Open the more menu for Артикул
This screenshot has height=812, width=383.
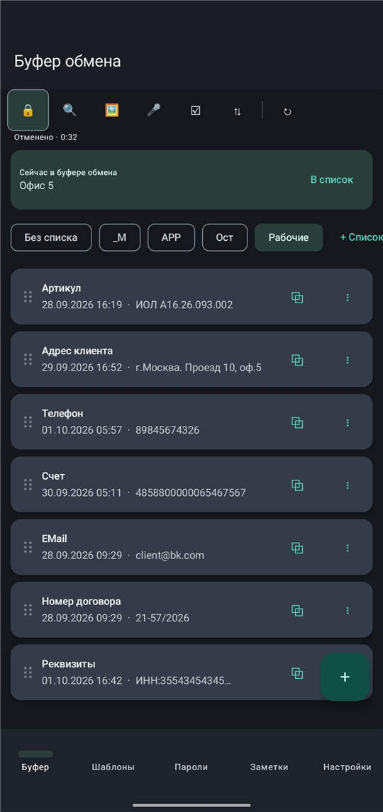pyautogui.click(x=348, y=298)
